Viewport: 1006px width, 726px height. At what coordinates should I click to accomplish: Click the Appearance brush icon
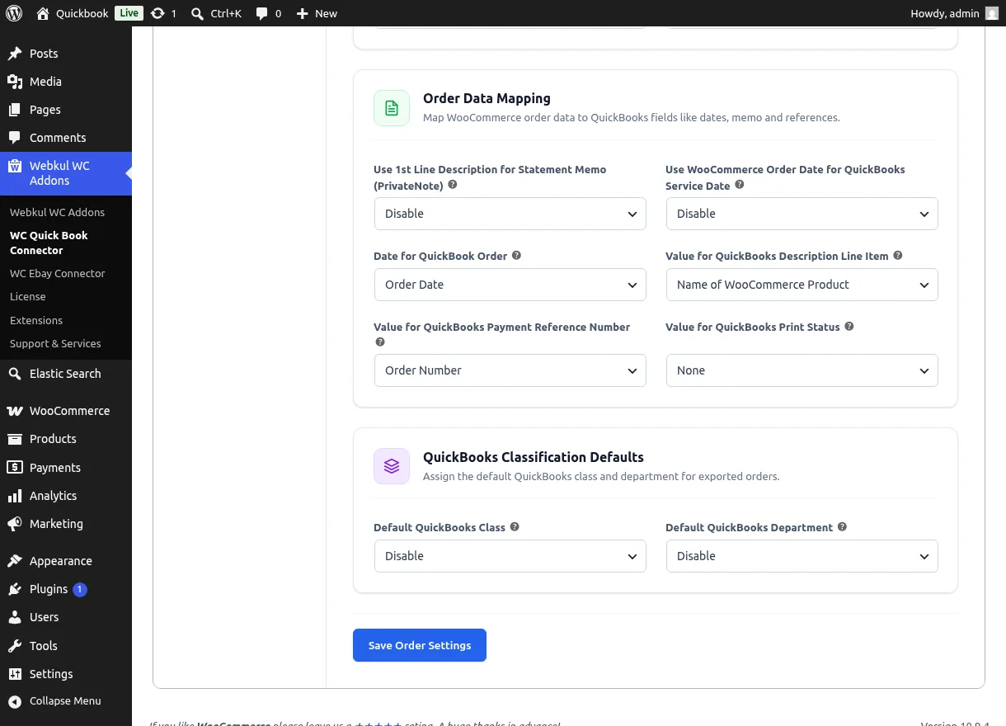point(15,561)
